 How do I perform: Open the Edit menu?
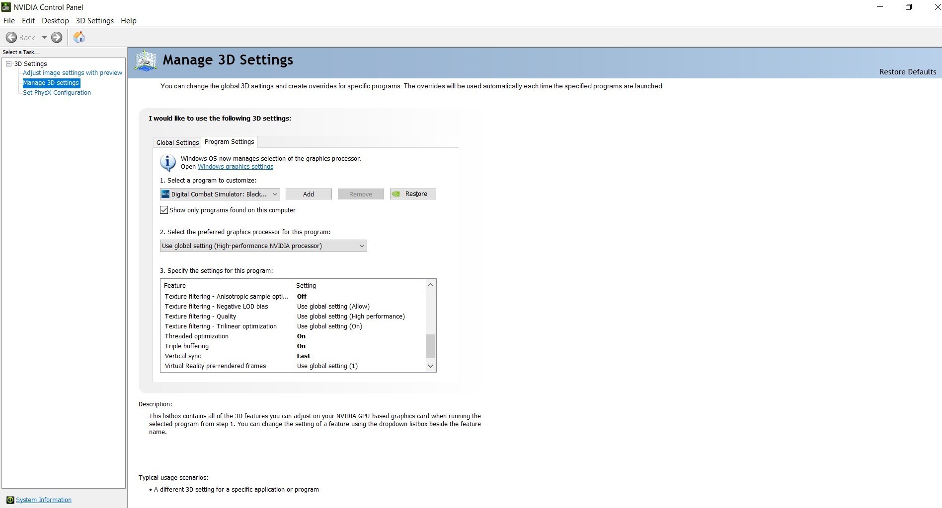click(28, 21)
